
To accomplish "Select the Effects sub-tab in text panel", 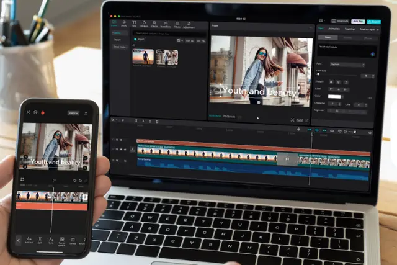I will click(368, 38).
